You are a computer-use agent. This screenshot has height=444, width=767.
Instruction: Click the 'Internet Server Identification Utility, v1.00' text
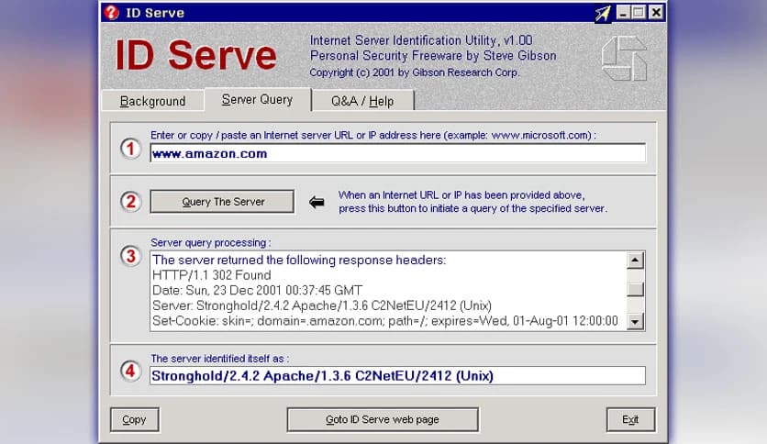[x=421, y=40]
